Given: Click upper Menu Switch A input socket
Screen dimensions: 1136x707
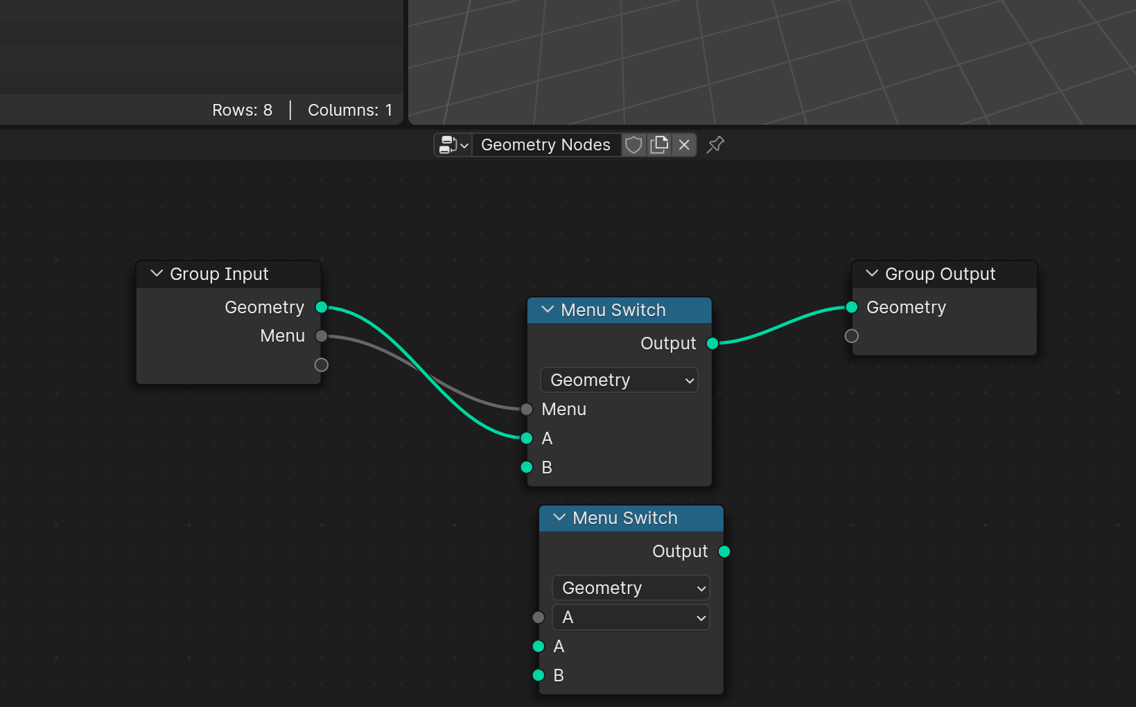Looking at the screenshot, I should [x=527, y=438].
